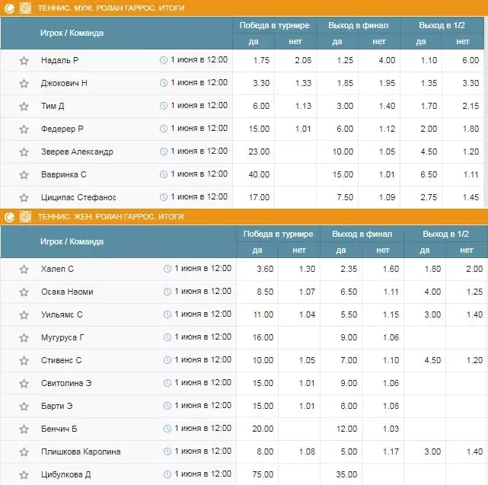Pick Уильямс tournament win 11.00
The width and height of the screenshot is (488, 485).
click(x=263, y=314)
